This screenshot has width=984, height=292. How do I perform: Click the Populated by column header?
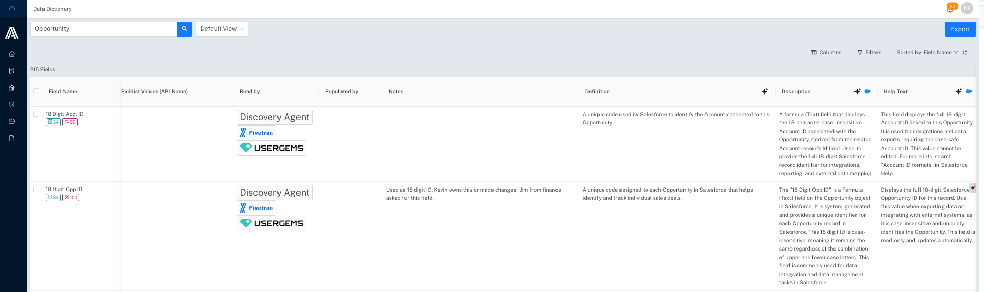pyautogui.click(x=341, y=91)
